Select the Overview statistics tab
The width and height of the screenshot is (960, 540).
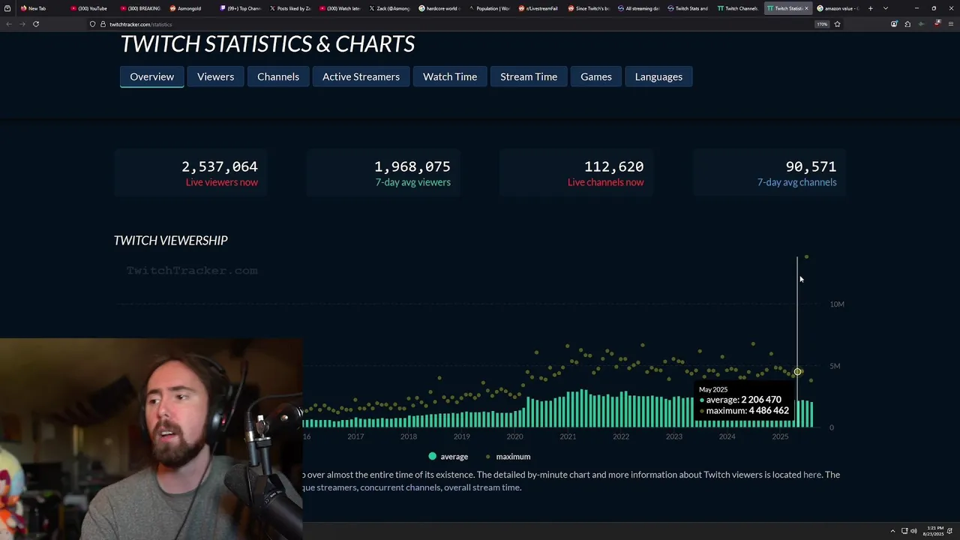[x=151, y=76]
